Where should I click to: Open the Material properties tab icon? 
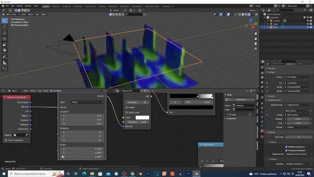[262, 131]
